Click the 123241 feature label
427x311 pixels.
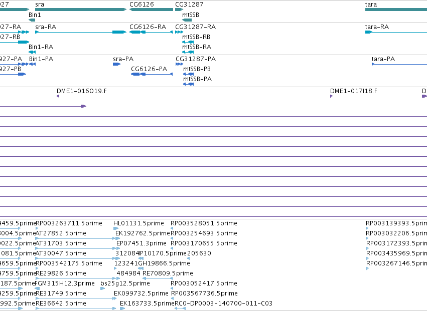click(x=126, y=263)
